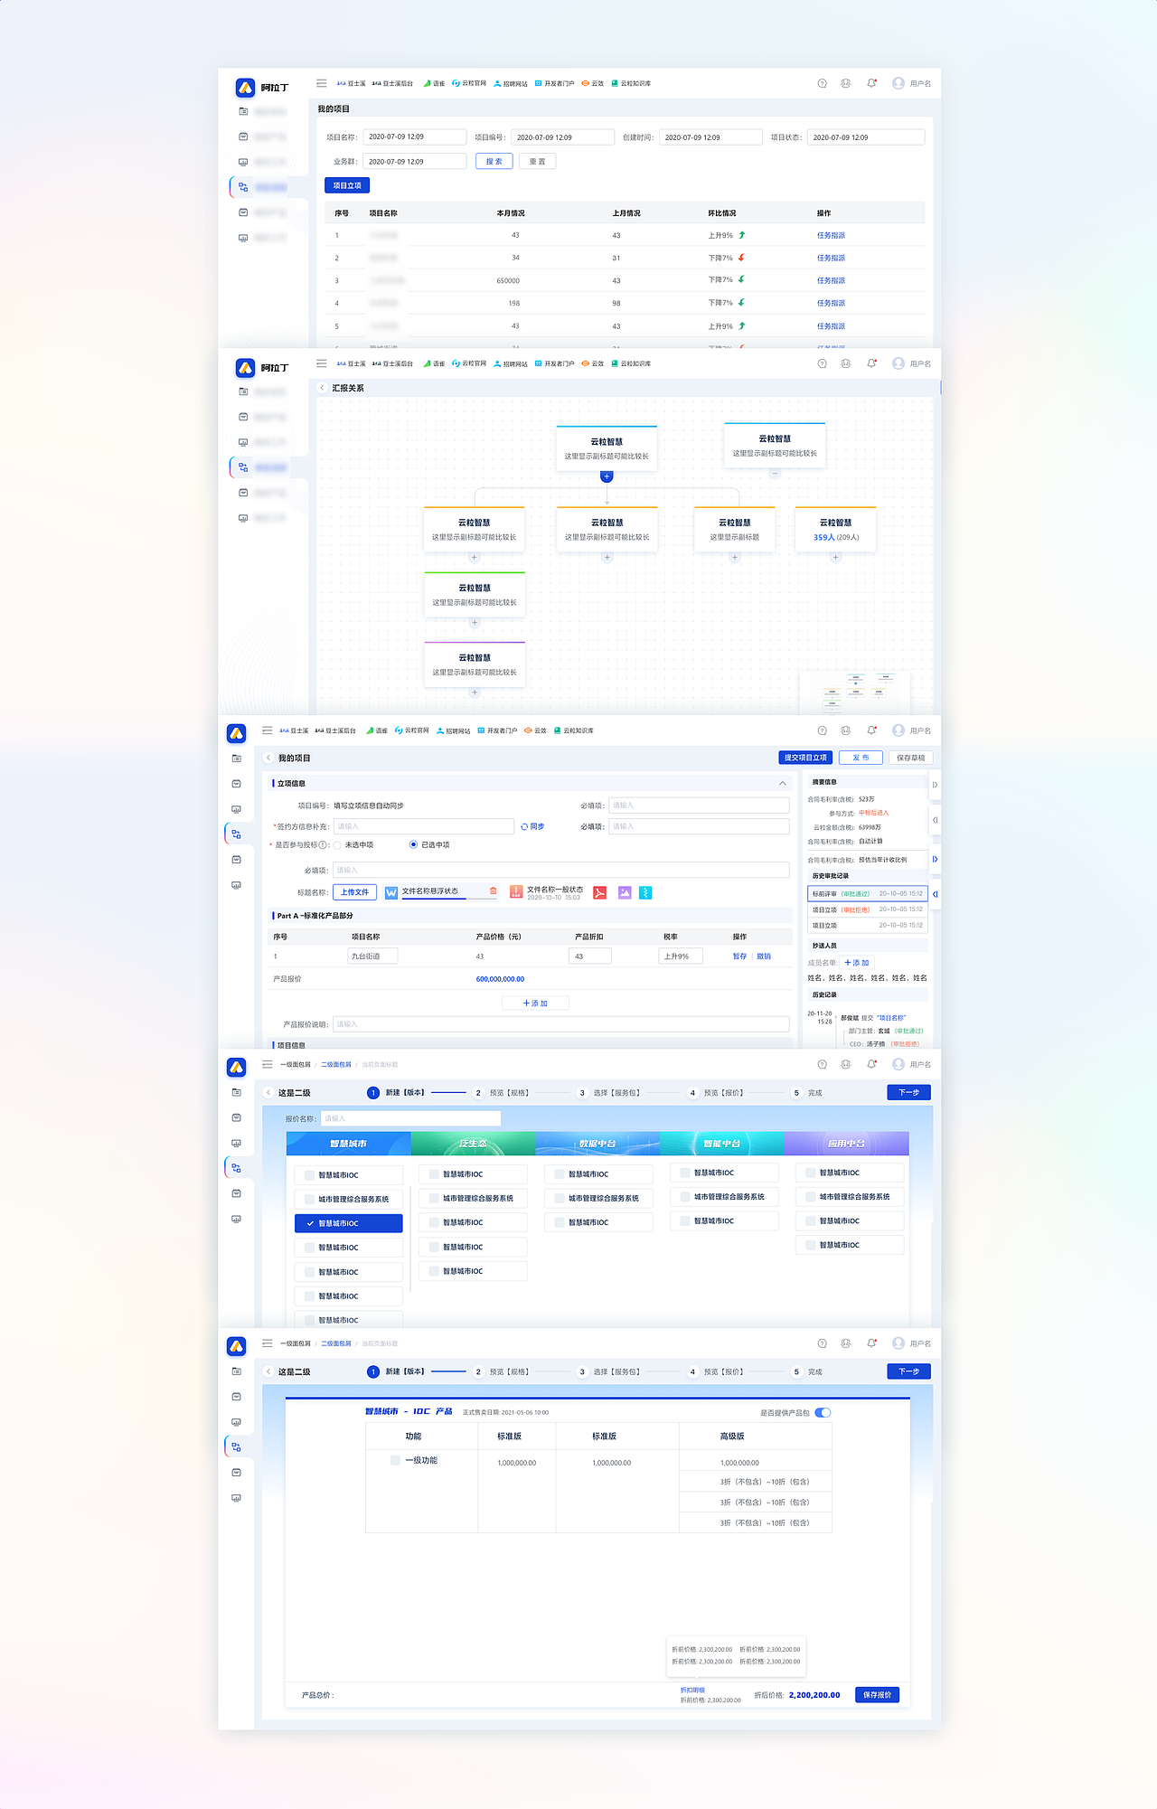Select 应用中台 category tab
Screen dimensions: 1157x1809
(846, 1144)
